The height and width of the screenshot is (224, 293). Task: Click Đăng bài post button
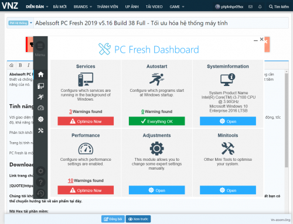(x=113, y=219)
